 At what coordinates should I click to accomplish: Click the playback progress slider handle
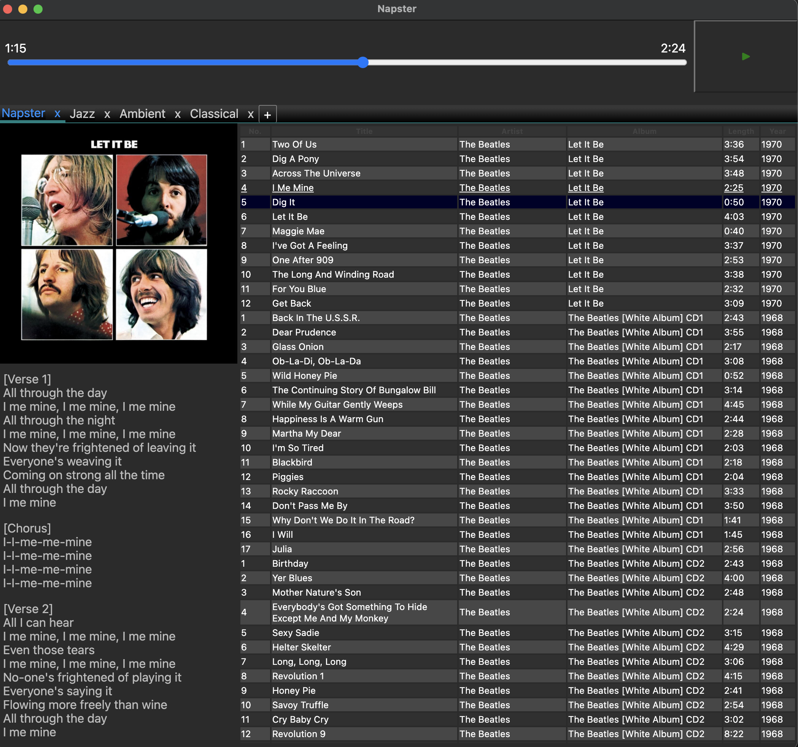tap(363, 62)
